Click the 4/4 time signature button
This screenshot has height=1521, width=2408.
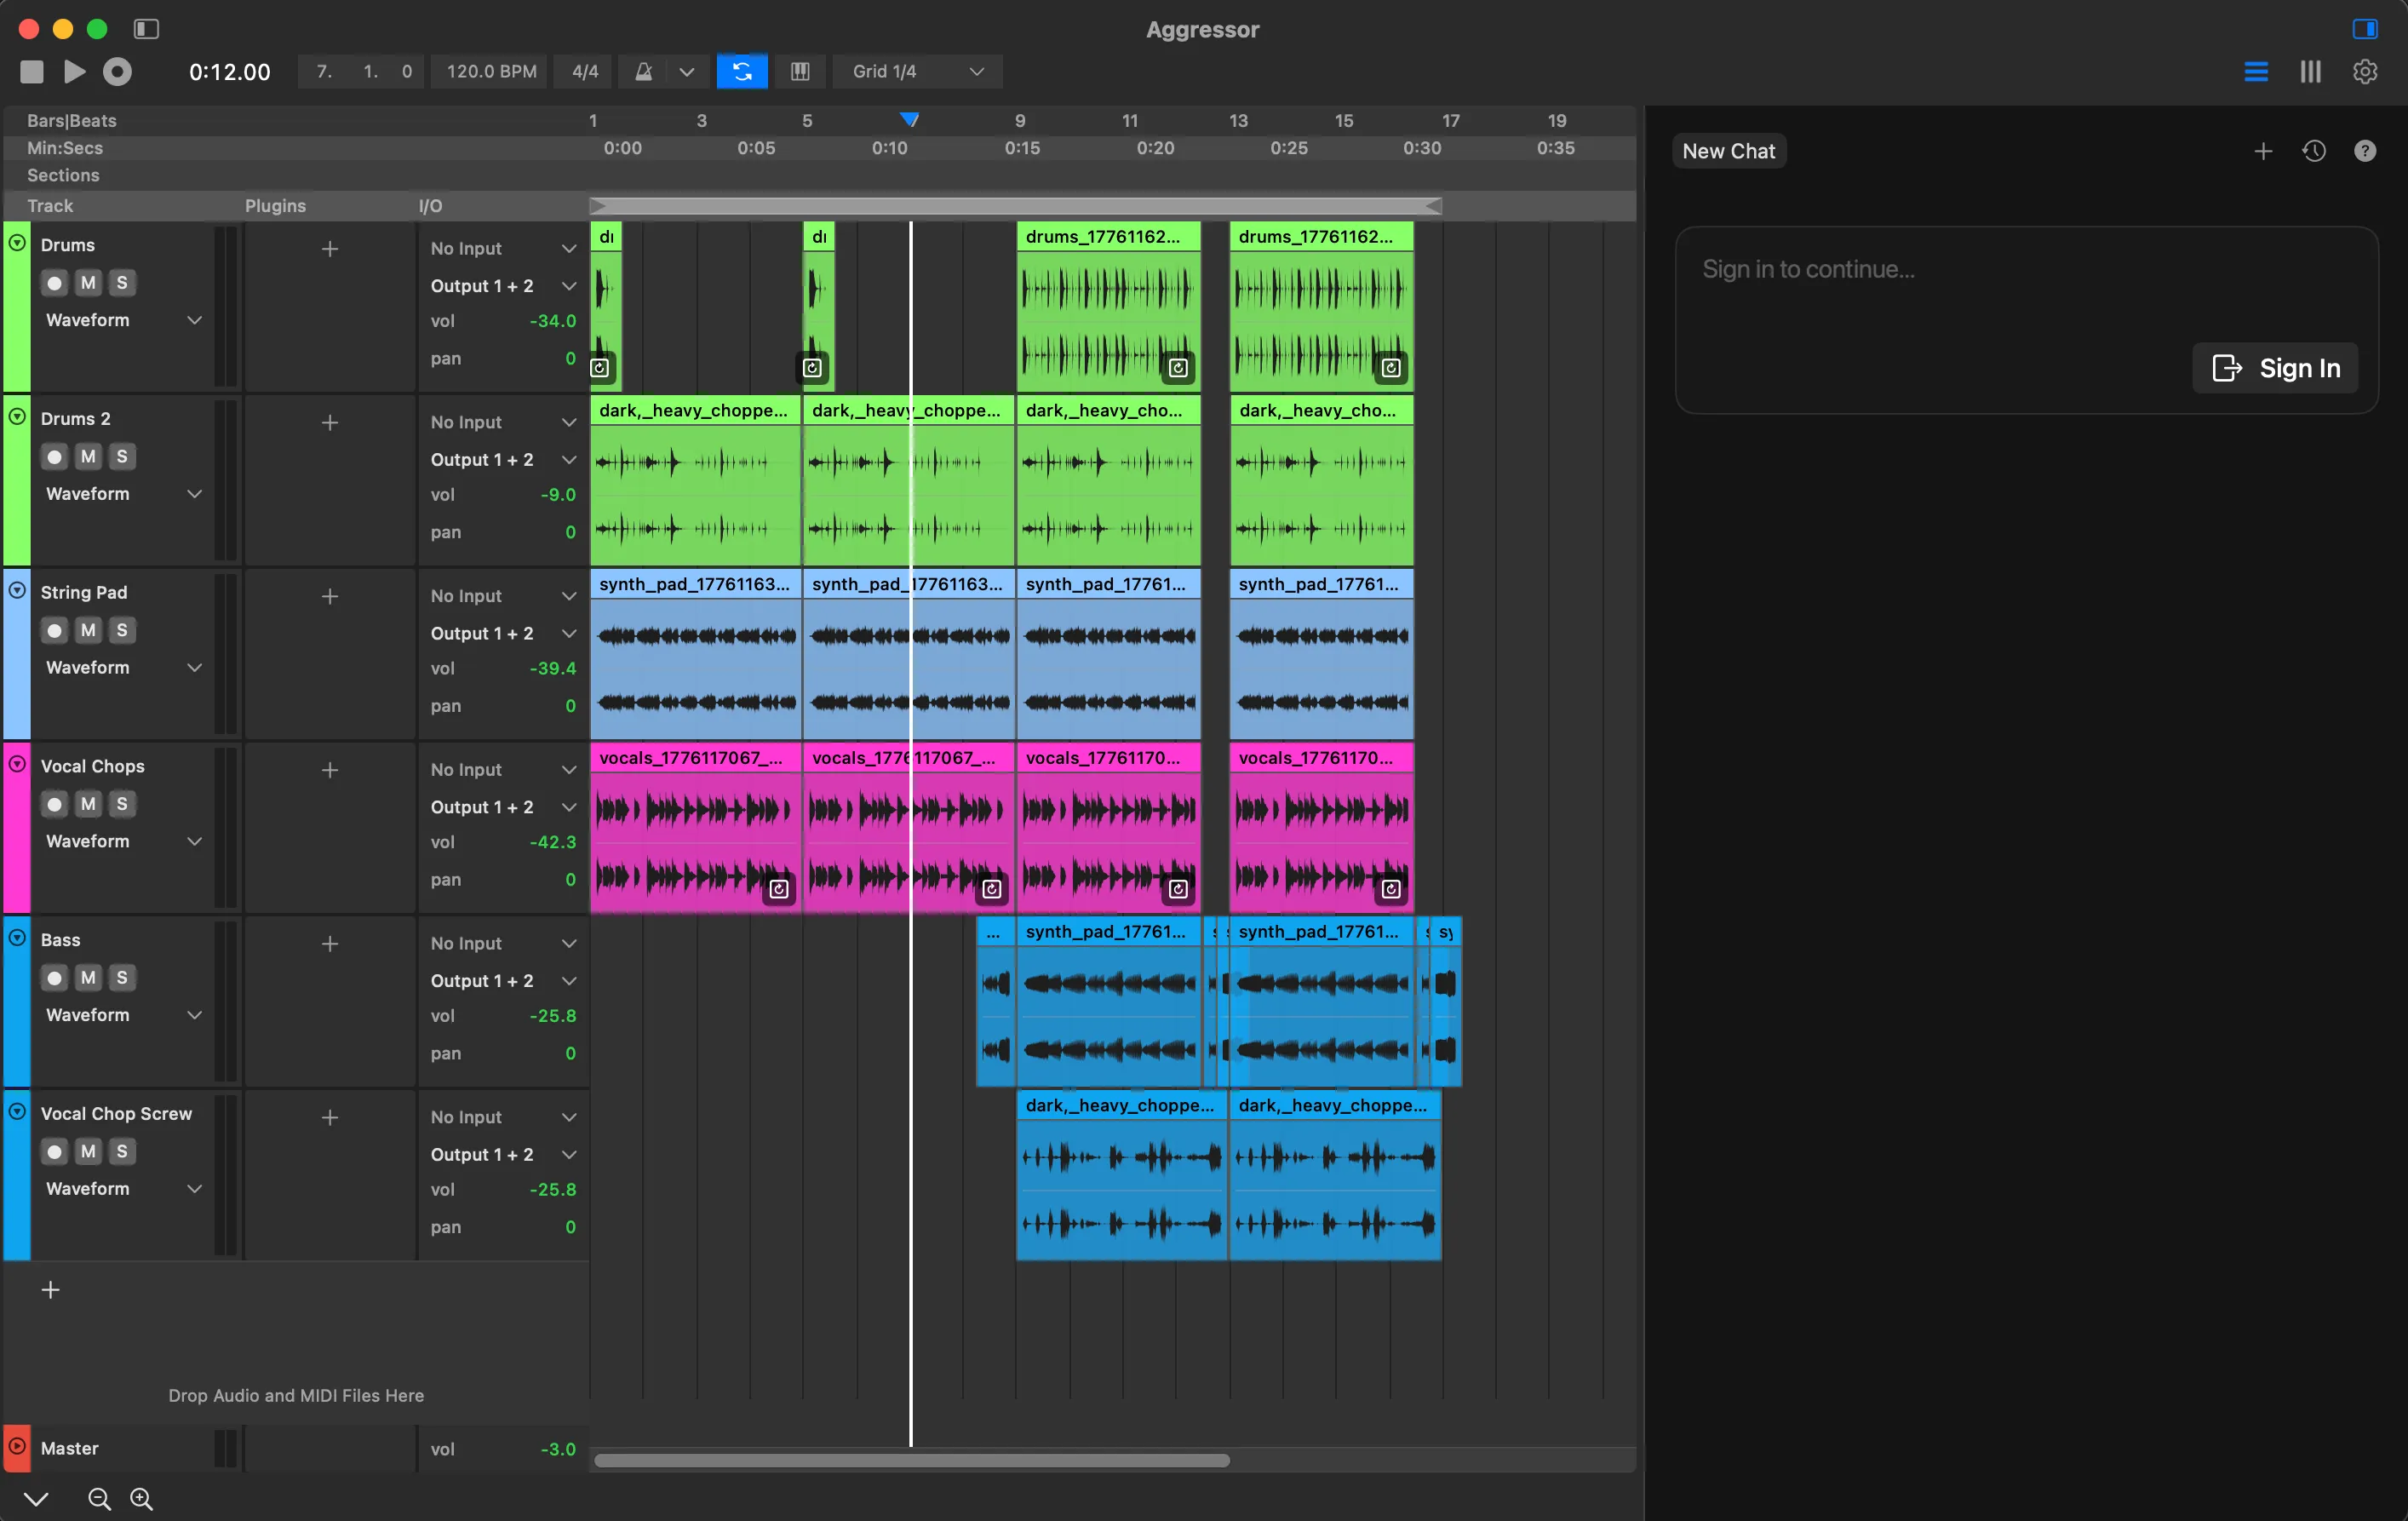tap(585, 71)
